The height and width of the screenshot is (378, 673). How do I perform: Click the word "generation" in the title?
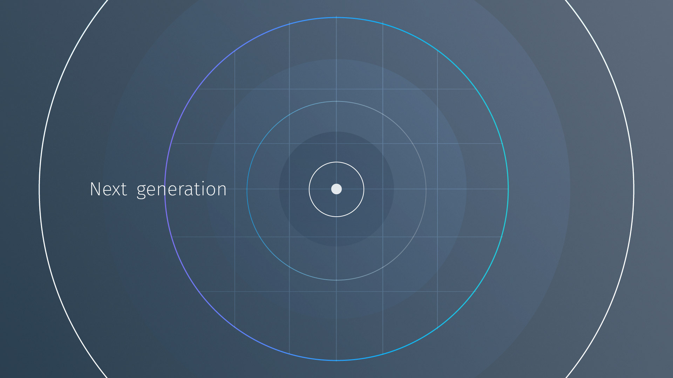182,189
